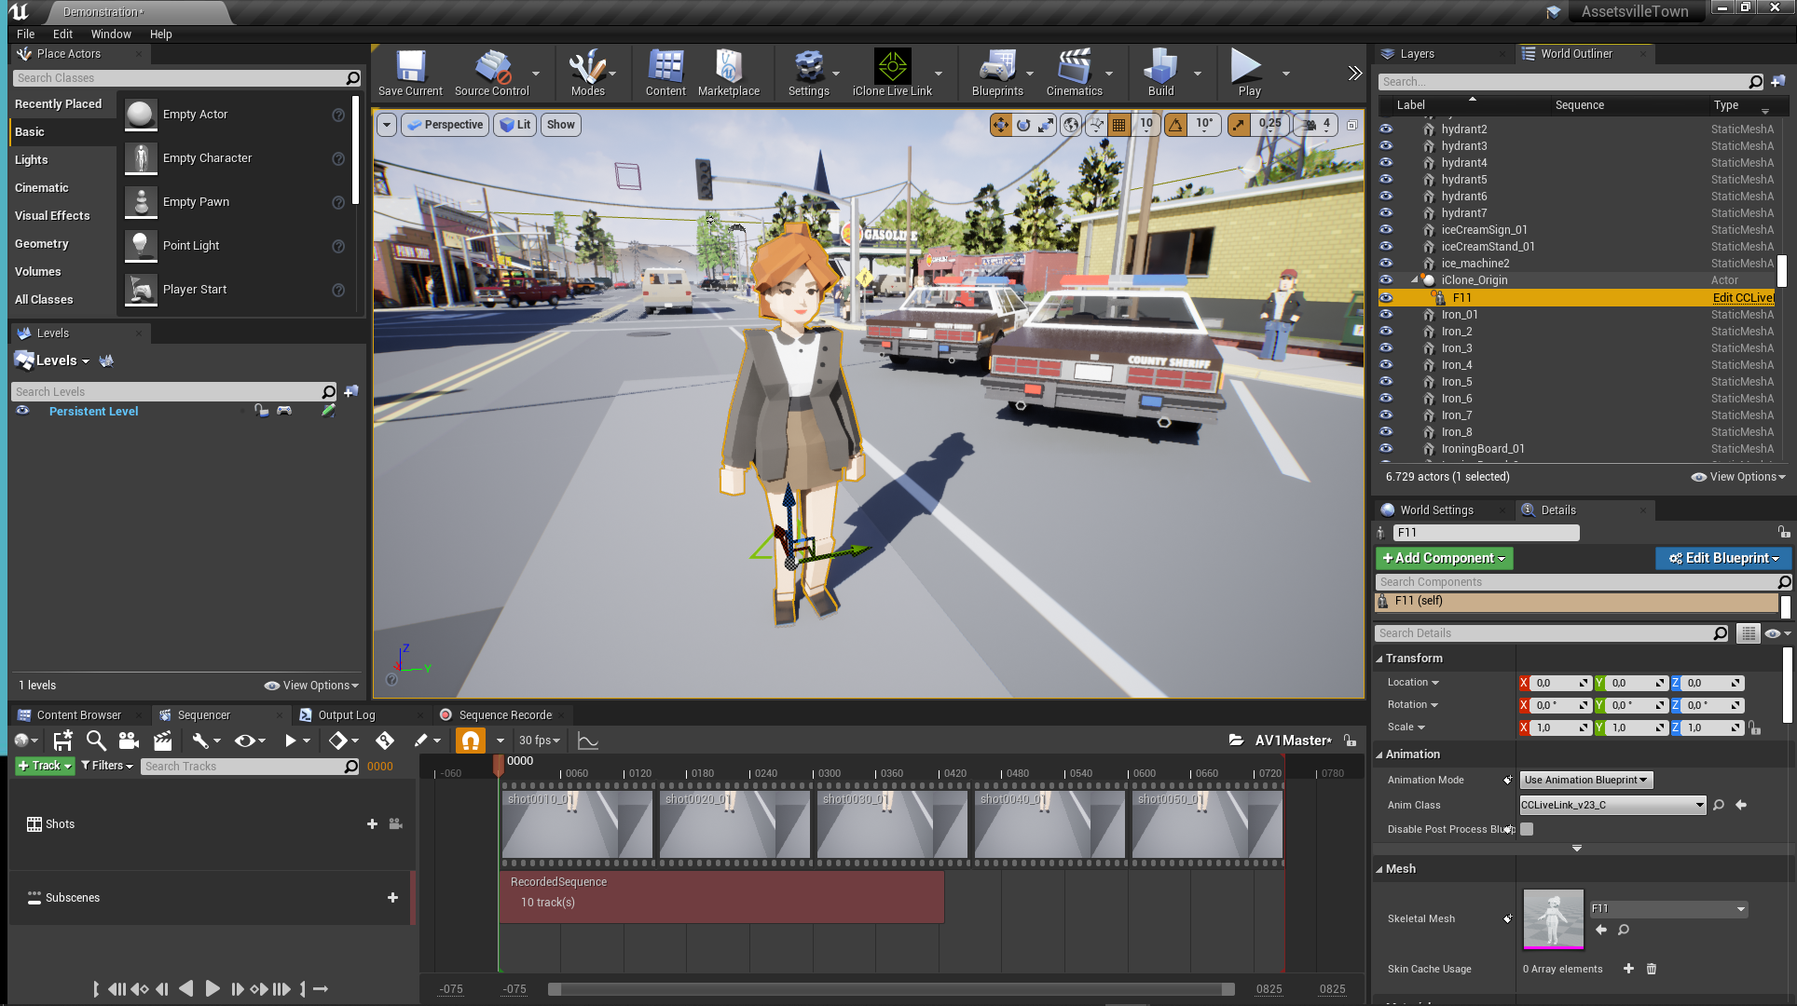Click the Sequencer render movie clapper icon
The image size is (1797, 1006).
click(163, 741)
